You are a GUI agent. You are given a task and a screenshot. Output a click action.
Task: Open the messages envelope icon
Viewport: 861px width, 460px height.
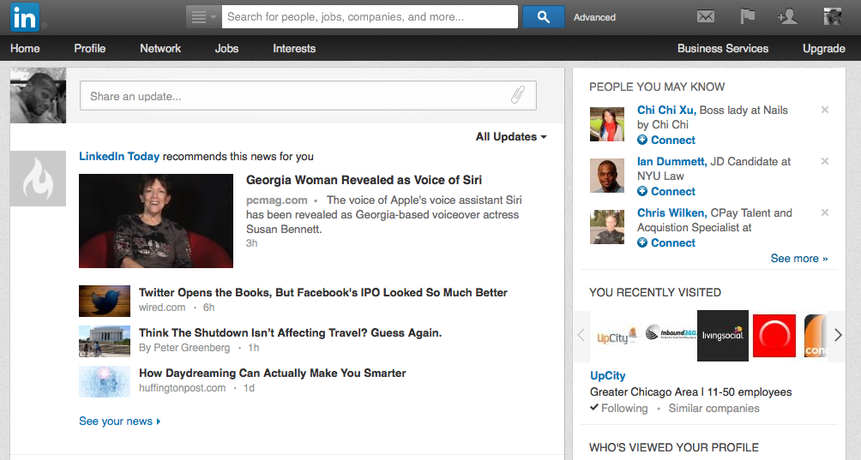(x=706, y=17)
